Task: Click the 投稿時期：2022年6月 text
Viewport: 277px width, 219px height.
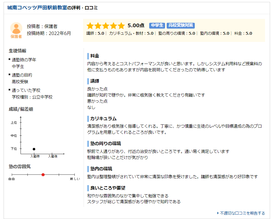Action: point(49,33)
